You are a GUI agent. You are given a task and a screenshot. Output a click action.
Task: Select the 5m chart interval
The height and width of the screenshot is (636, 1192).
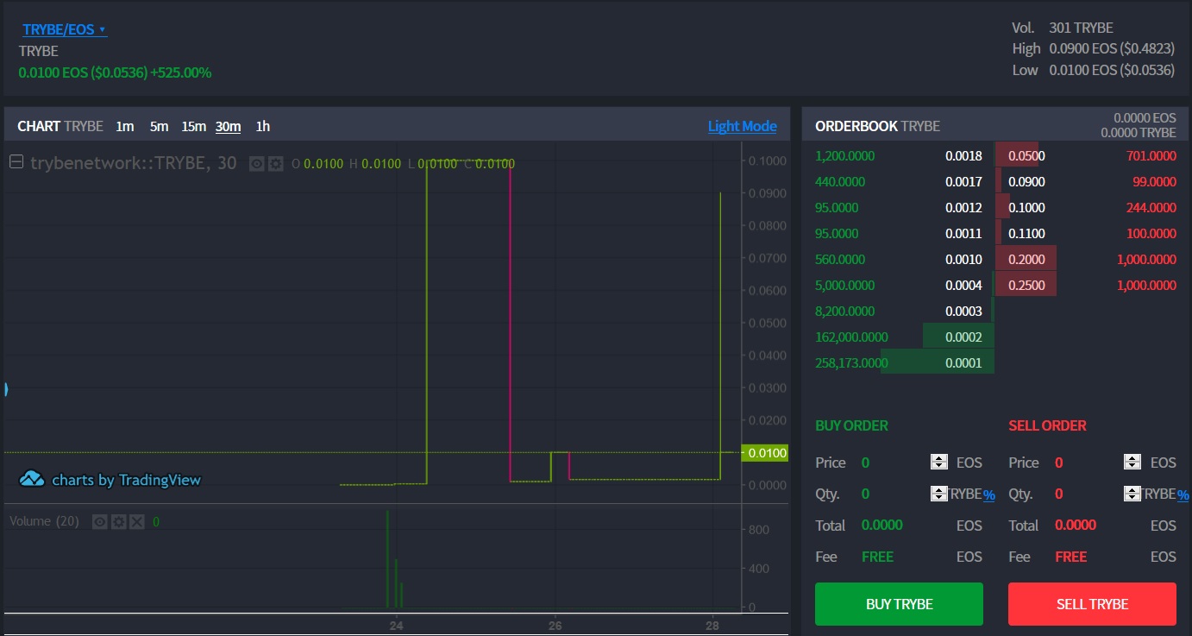pyautogui.click(x=159, y=126)
